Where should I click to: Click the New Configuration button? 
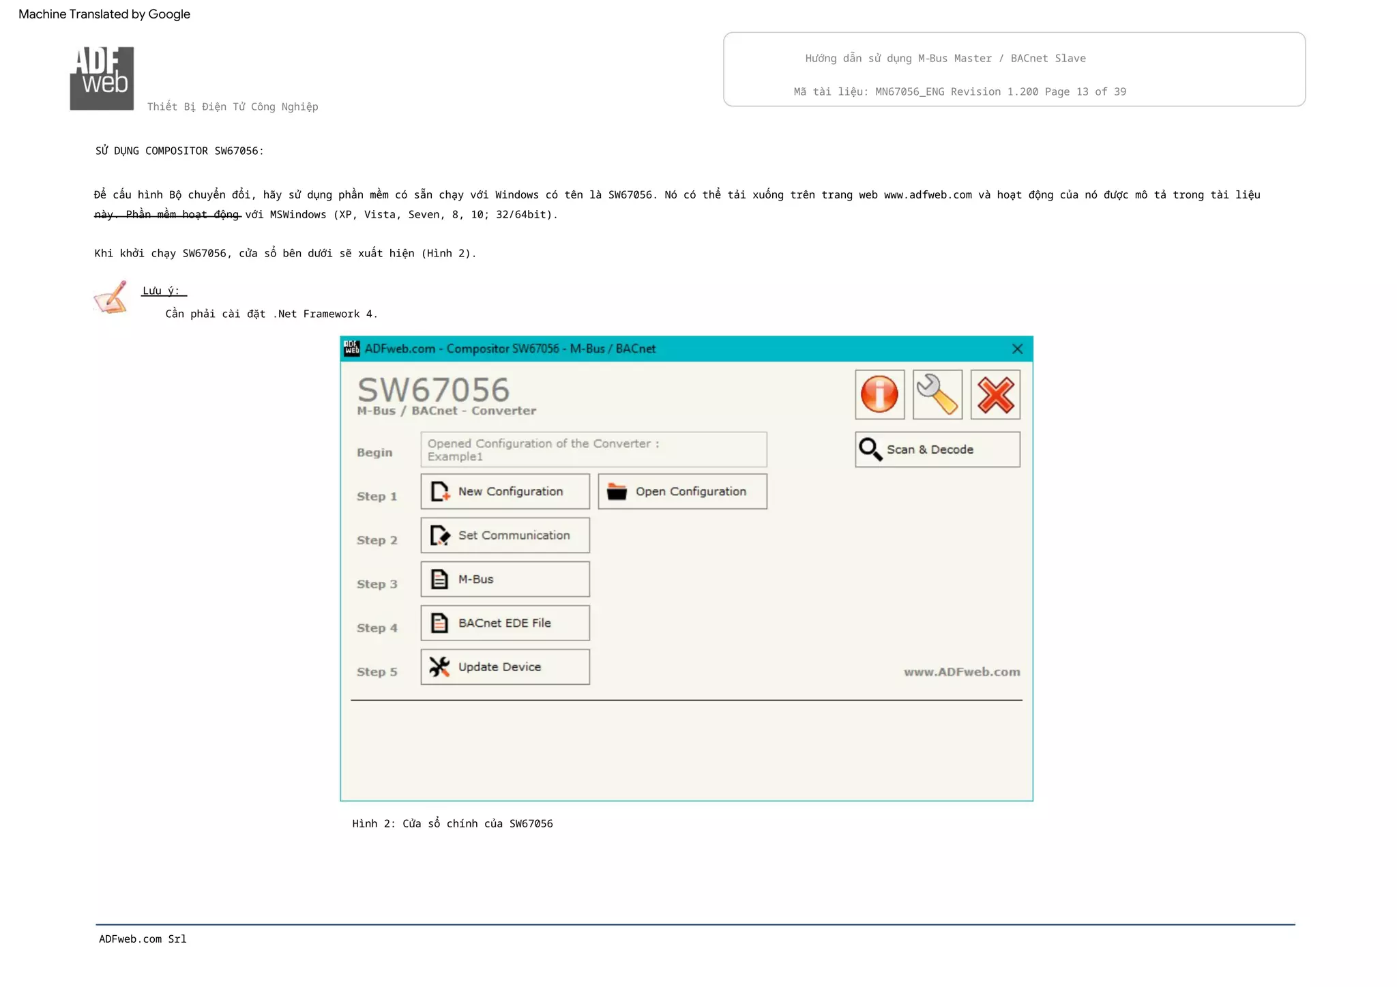click(x=505, y=491)
